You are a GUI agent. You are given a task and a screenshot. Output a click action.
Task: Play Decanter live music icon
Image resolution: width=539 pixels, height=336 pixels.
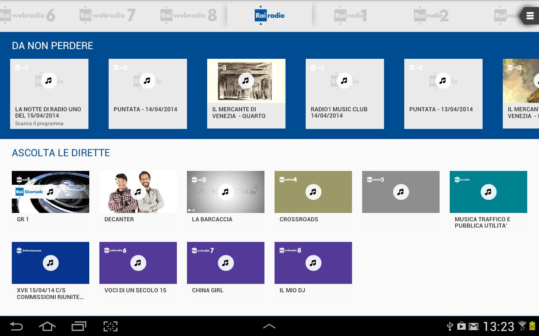[x=138, y=192]
